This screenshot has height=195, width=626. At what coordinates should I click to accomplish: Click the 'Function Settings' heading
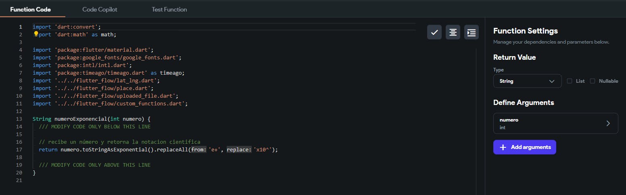point(526,31)
